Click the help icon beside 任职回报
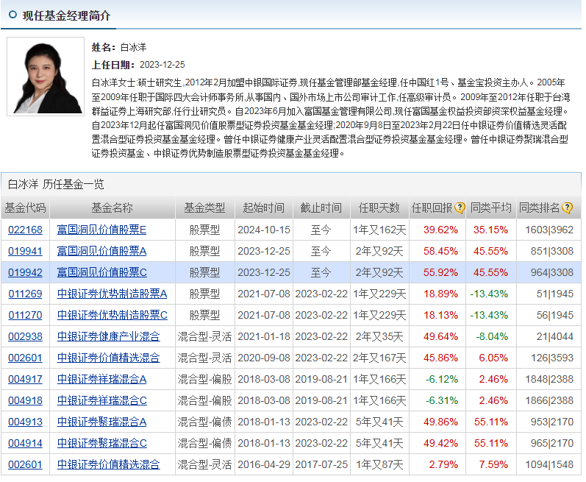The width and height of the screenshot is (586, 482). [460, 208]
